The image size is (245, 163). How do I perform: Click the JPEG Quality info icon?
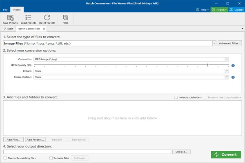(233, 66)
